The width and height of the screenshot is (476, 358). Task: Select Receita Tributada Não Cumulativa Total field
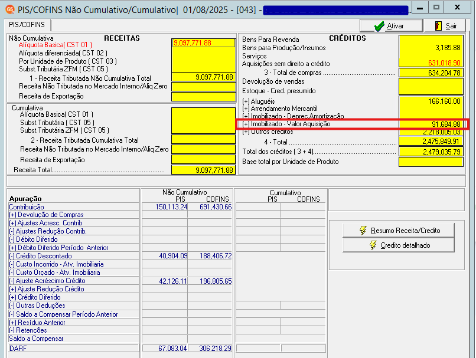[x=204, y=77]
